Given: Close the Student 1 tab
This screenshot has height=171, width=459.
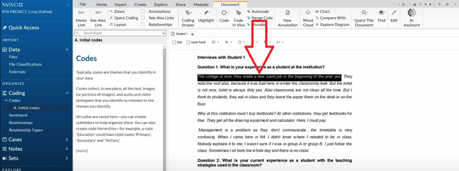Looking at the screenshot, I should click(192, 34).
